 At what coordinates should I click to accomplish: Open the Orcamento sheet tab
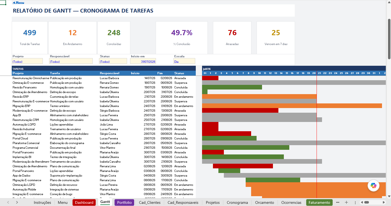264,202
